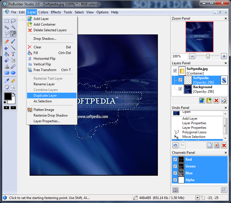Click the zoom in plus button
231x203 pixels.
[224, 56]
